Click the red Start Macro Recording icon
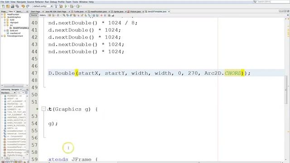Viewport: 290px width, 163px height. 101,15
